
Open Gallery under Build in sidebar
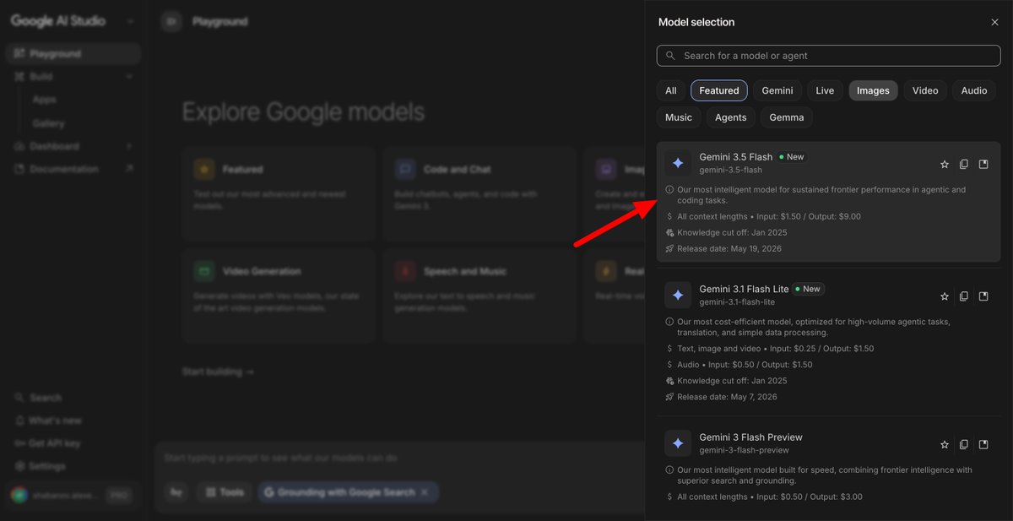pyautogui.click(x=48, y=123)
